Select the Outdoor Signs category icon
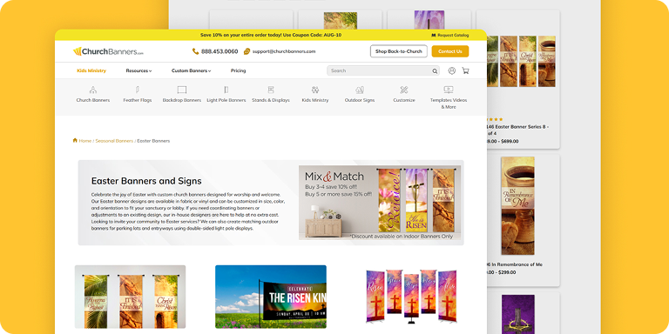The image size is (669, 334). (x=360, y=90)
